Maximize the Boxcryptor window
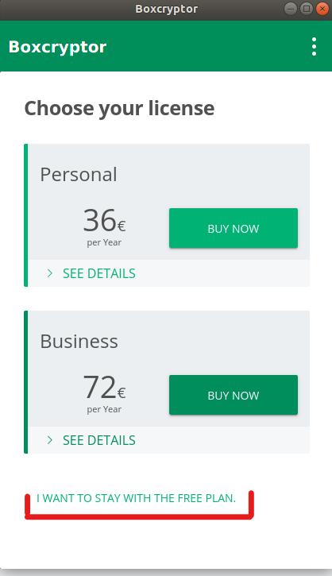Image resolution: width=332 pixels, height=576 pixels. click(307, 9)
